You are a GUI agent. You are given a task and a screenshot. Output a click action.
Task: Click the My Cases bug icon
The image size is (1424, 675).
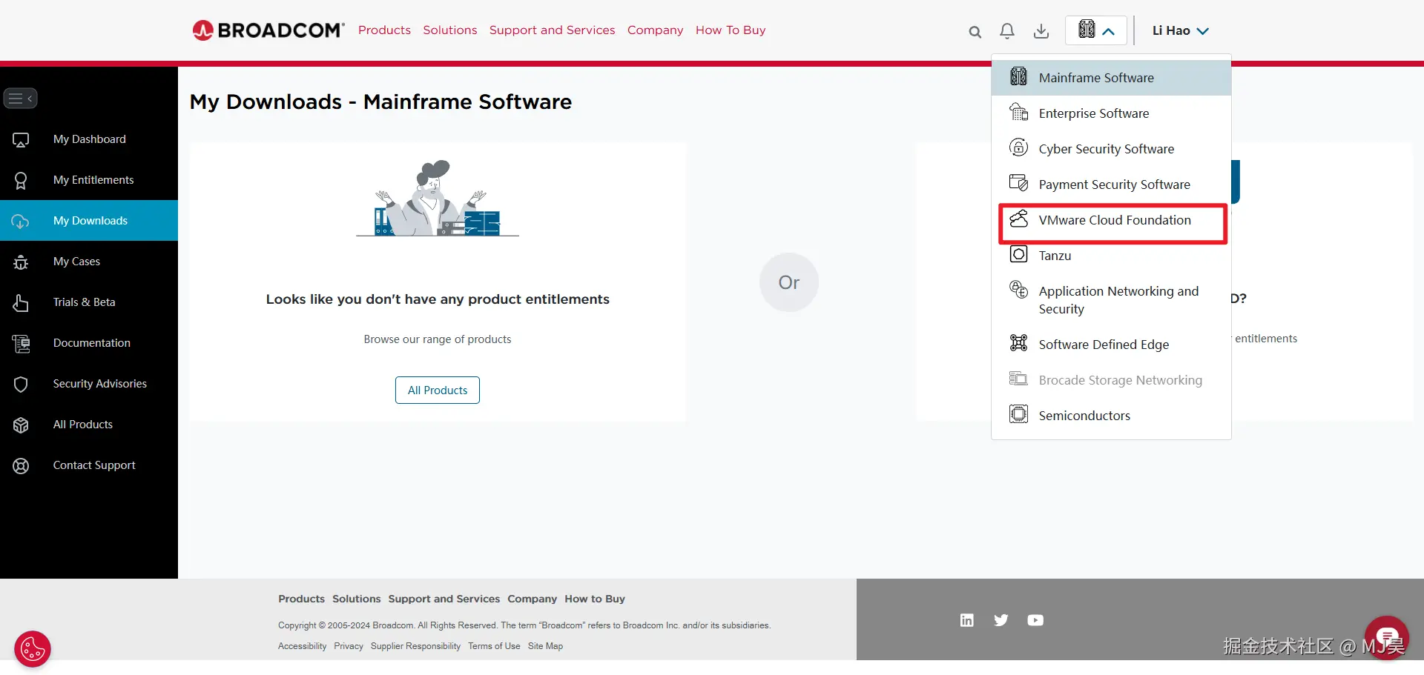tap(21, 262)
